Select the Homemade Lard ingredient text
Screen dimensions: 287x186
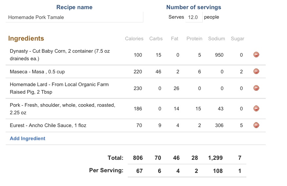(x=59, y=88)
